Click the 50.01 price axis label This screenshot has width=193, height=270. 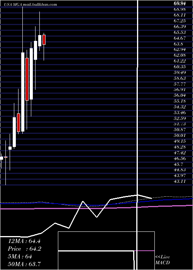coord(180,135)
